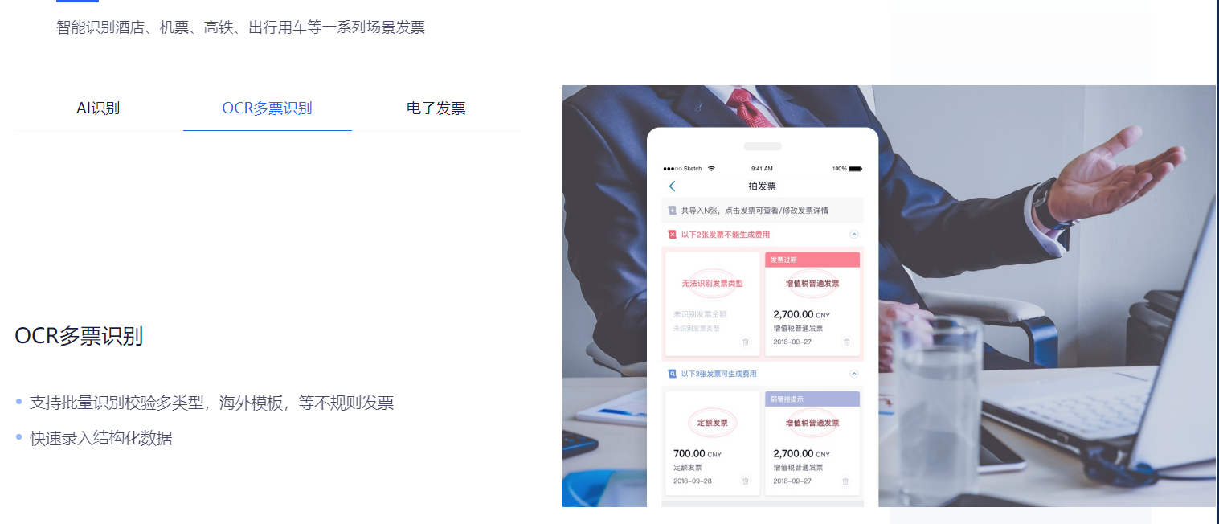Collapse the 以下2张发票不能生成费用 section
Viewport: 1219px width, 524px height.
854,235
